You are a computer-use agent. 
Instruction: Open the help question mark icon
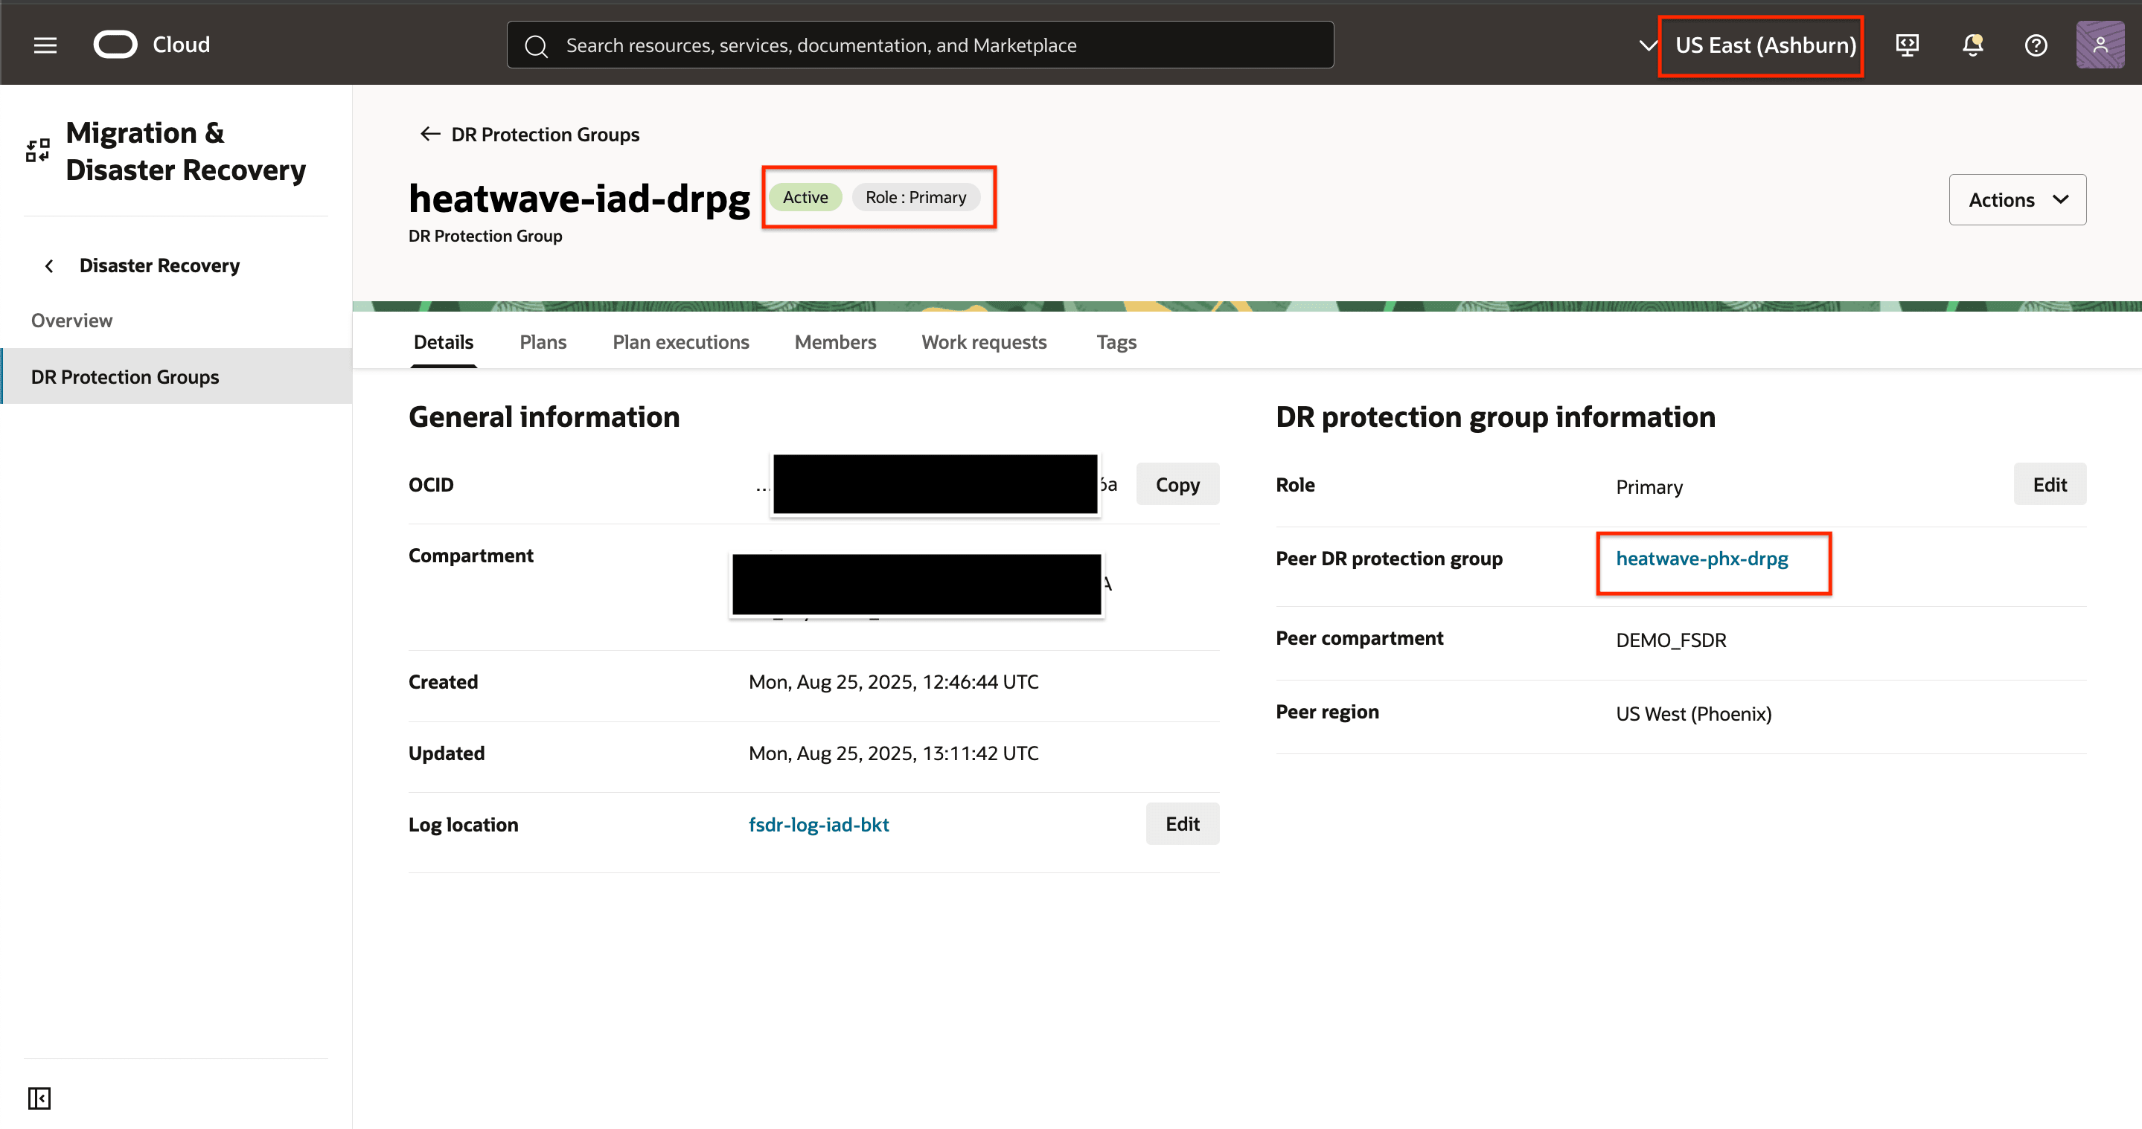pyautogui.click(x=2035, y=45)
